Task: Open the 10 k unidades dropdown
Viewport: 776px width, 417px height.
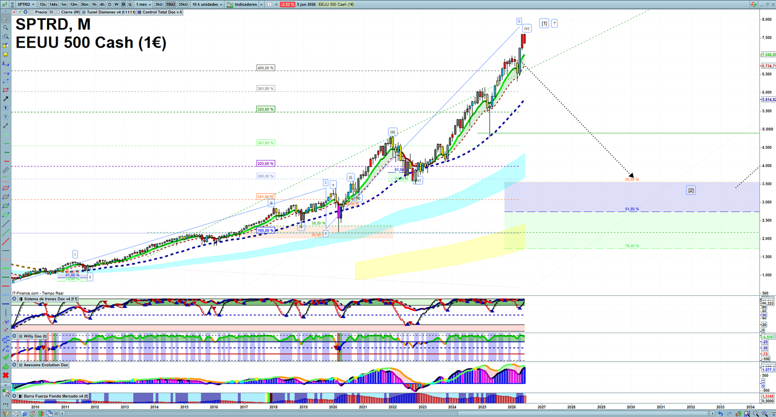Action: (208, 4)
